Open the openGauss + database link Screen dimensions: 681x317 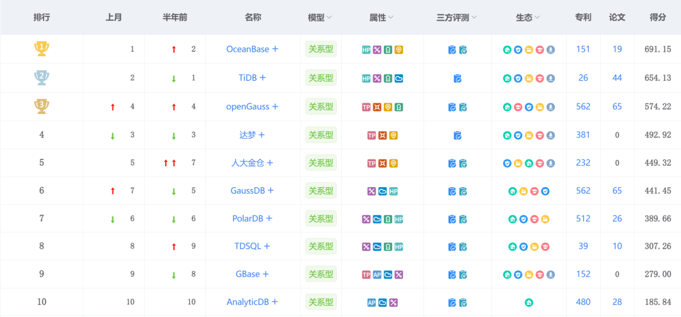tap(252, 107)
